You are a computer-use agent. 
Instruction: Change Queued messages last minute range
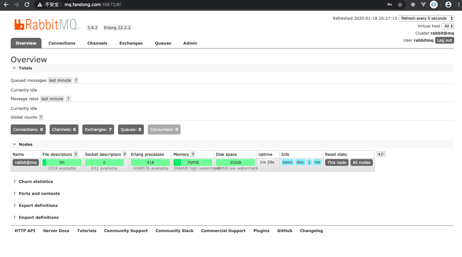(60, 80)
